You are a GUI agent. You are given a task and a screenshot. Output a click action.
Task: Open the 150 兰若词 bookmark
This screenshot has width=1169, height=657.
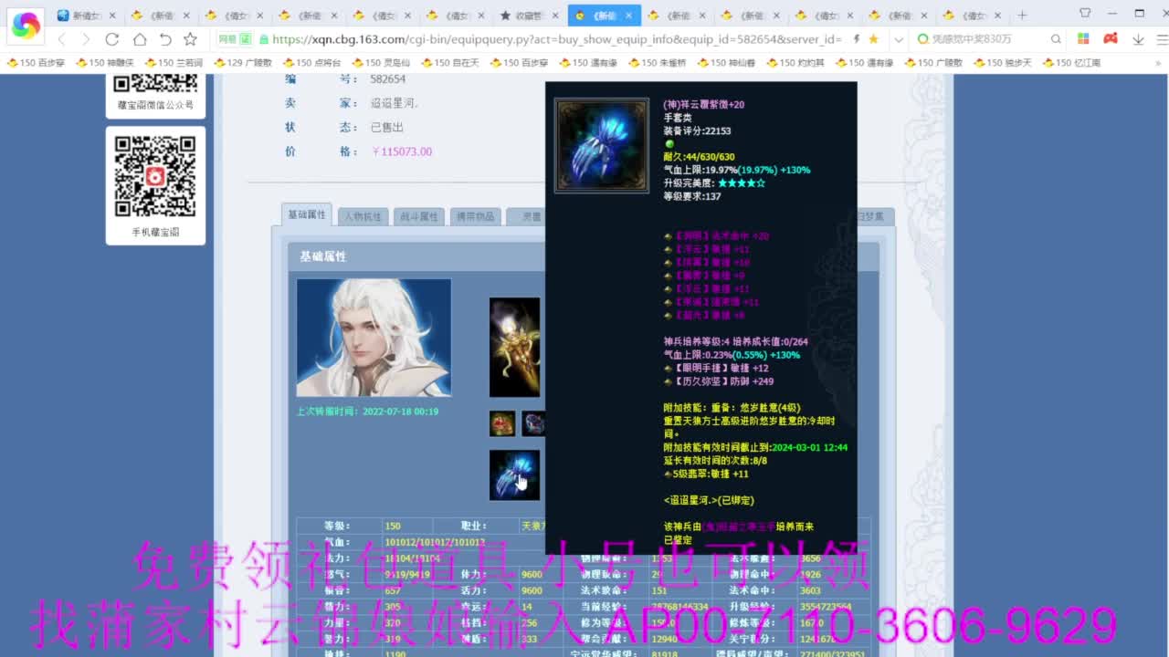click(x=173, y=62)
